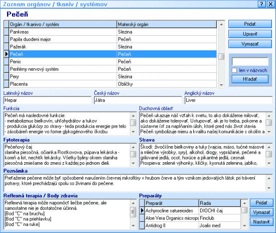Click the top Vymazať button for organs

250,44
